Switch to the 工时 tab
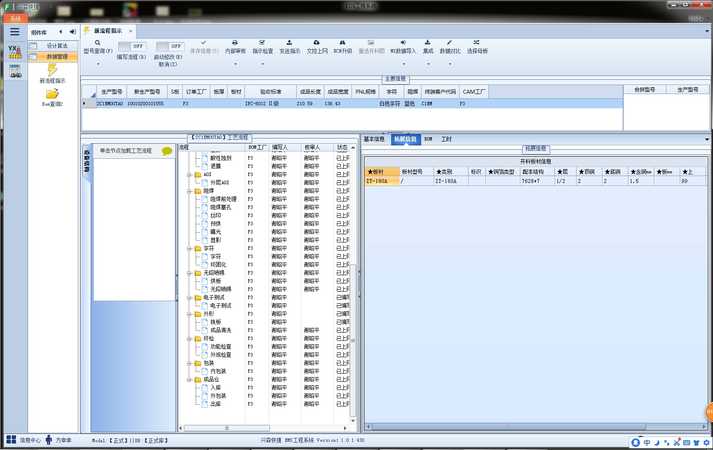Screen dimensions: 713x450 [446, 139]
